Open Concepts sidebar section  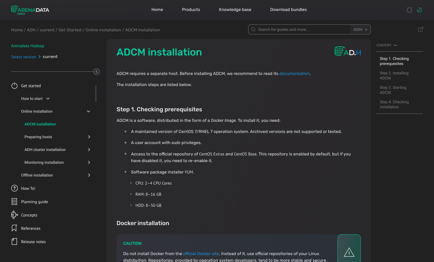(x=29, y=215)
